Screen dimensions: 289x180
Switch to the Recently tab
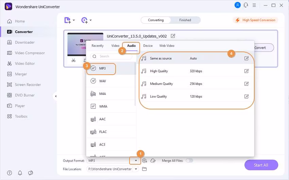(98, 46)
